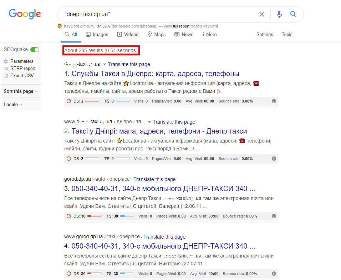Toggle the SEOquake switch off
Image resolution: width=341 pixels, height=280 pixels.
[x=35, y=50]
